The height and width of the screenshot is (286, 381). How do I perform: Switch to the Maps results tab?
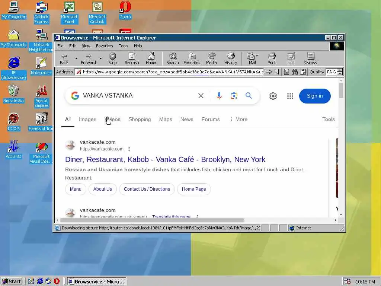click(166, 120)
